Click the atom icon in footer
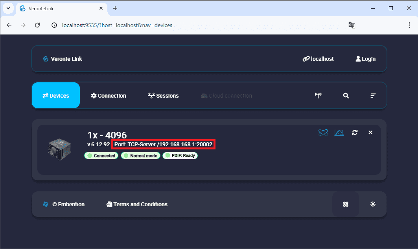The image size is (418, 249). point(346,204)
